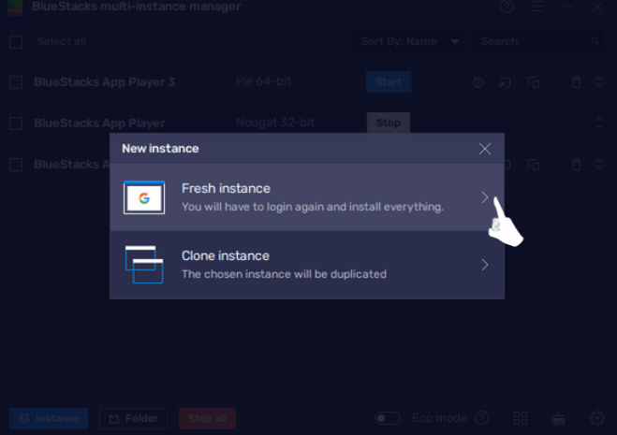Click reorder arrows for Nougat 32-bit instance
617x435 pixels.
599,123
